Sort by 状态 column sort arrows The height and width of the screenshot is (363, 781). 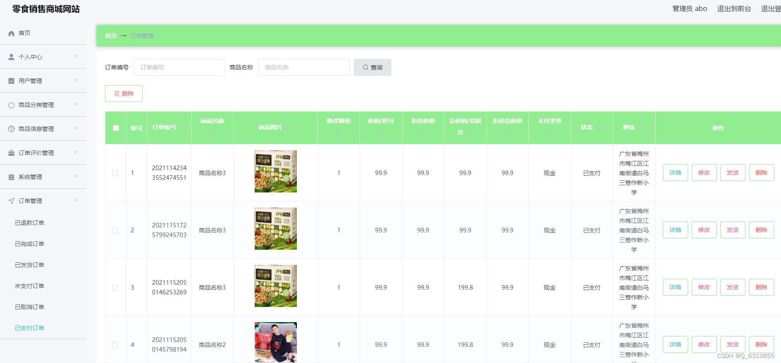coord(598,127)
